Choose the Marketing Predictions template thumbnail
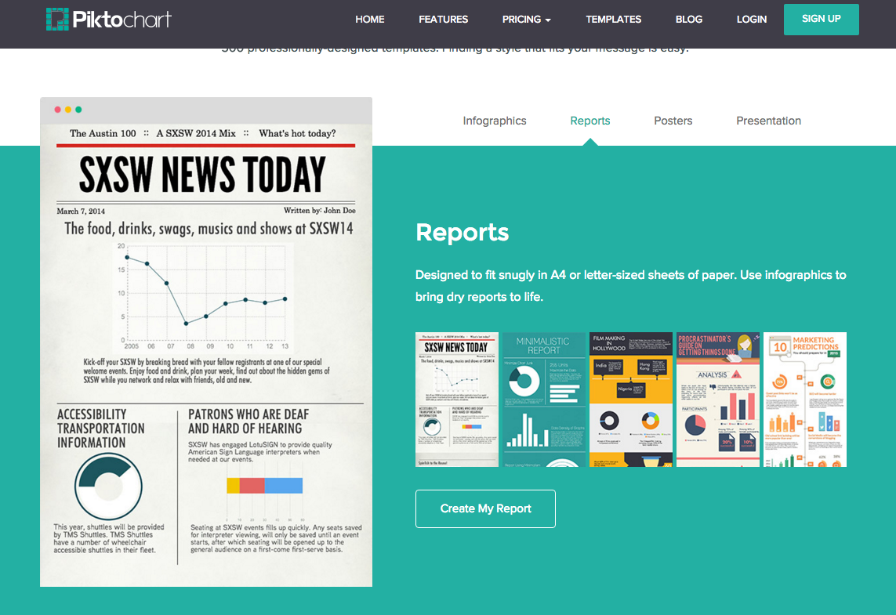 (804, 400)
